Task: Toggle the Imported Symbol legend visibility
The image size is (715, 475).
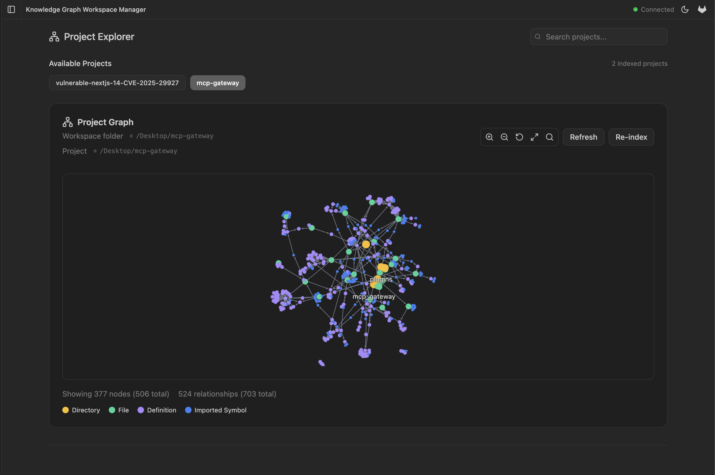Action: pos(188,410)
